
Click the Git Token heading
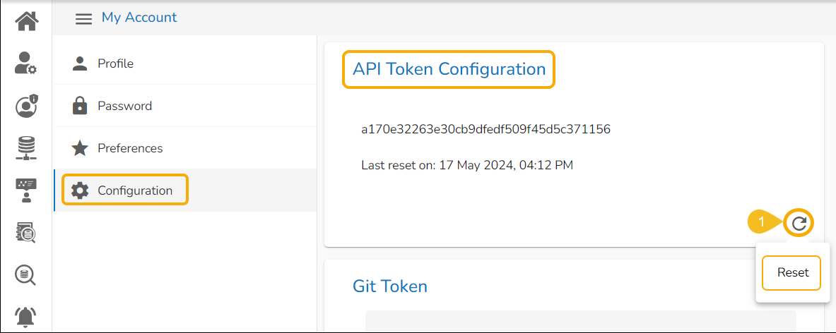point(390,286)
